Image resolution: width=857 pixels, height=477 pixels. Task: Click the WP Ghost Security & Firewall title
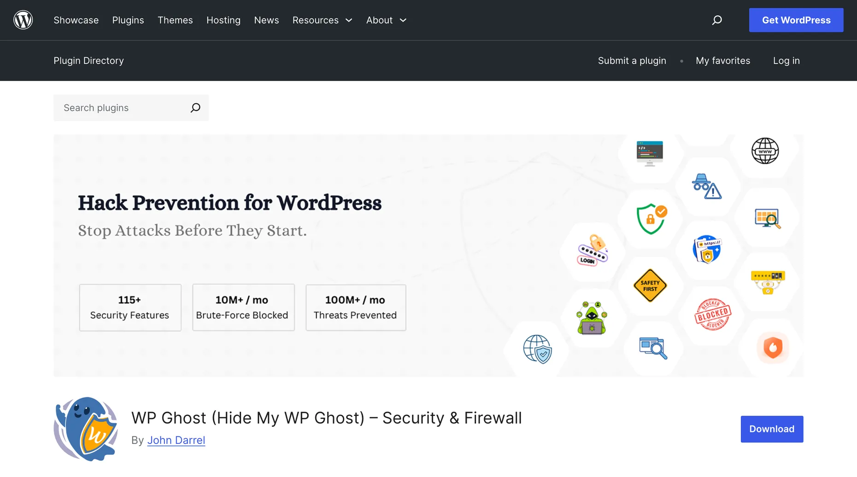pos(326,418)
